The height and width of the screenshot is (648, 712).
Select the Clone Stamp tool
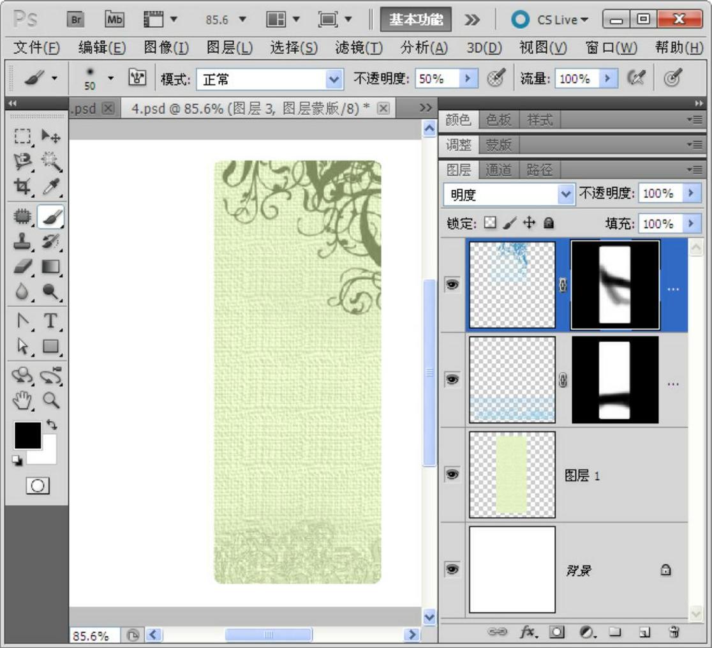click(x=23, y=242)
